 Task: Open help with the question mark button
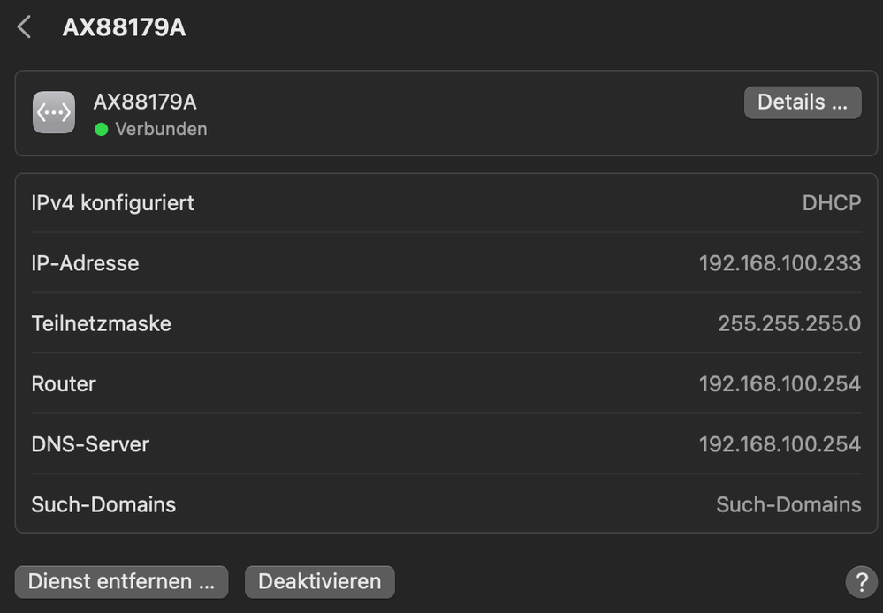[x=861, y=582]
